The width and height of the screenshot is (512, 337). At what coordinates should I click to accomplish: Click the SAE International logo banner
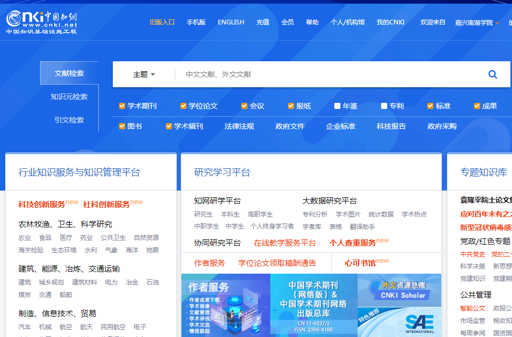[x=419, y=323]
